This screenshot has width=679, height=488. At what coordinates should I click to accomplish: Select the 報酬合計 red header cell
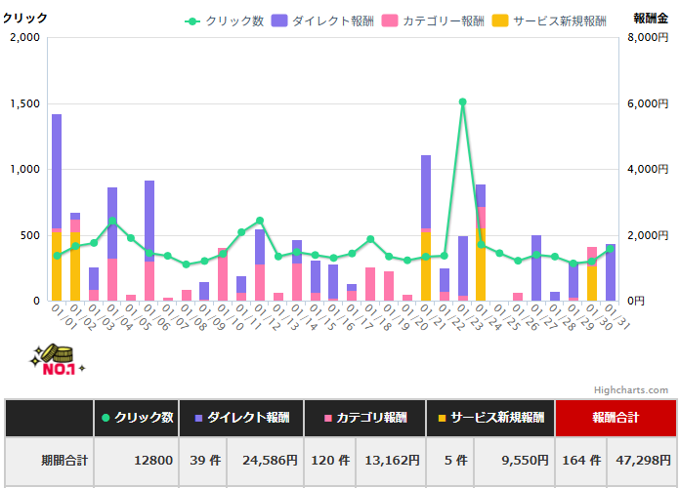click(x=615, y=418)
